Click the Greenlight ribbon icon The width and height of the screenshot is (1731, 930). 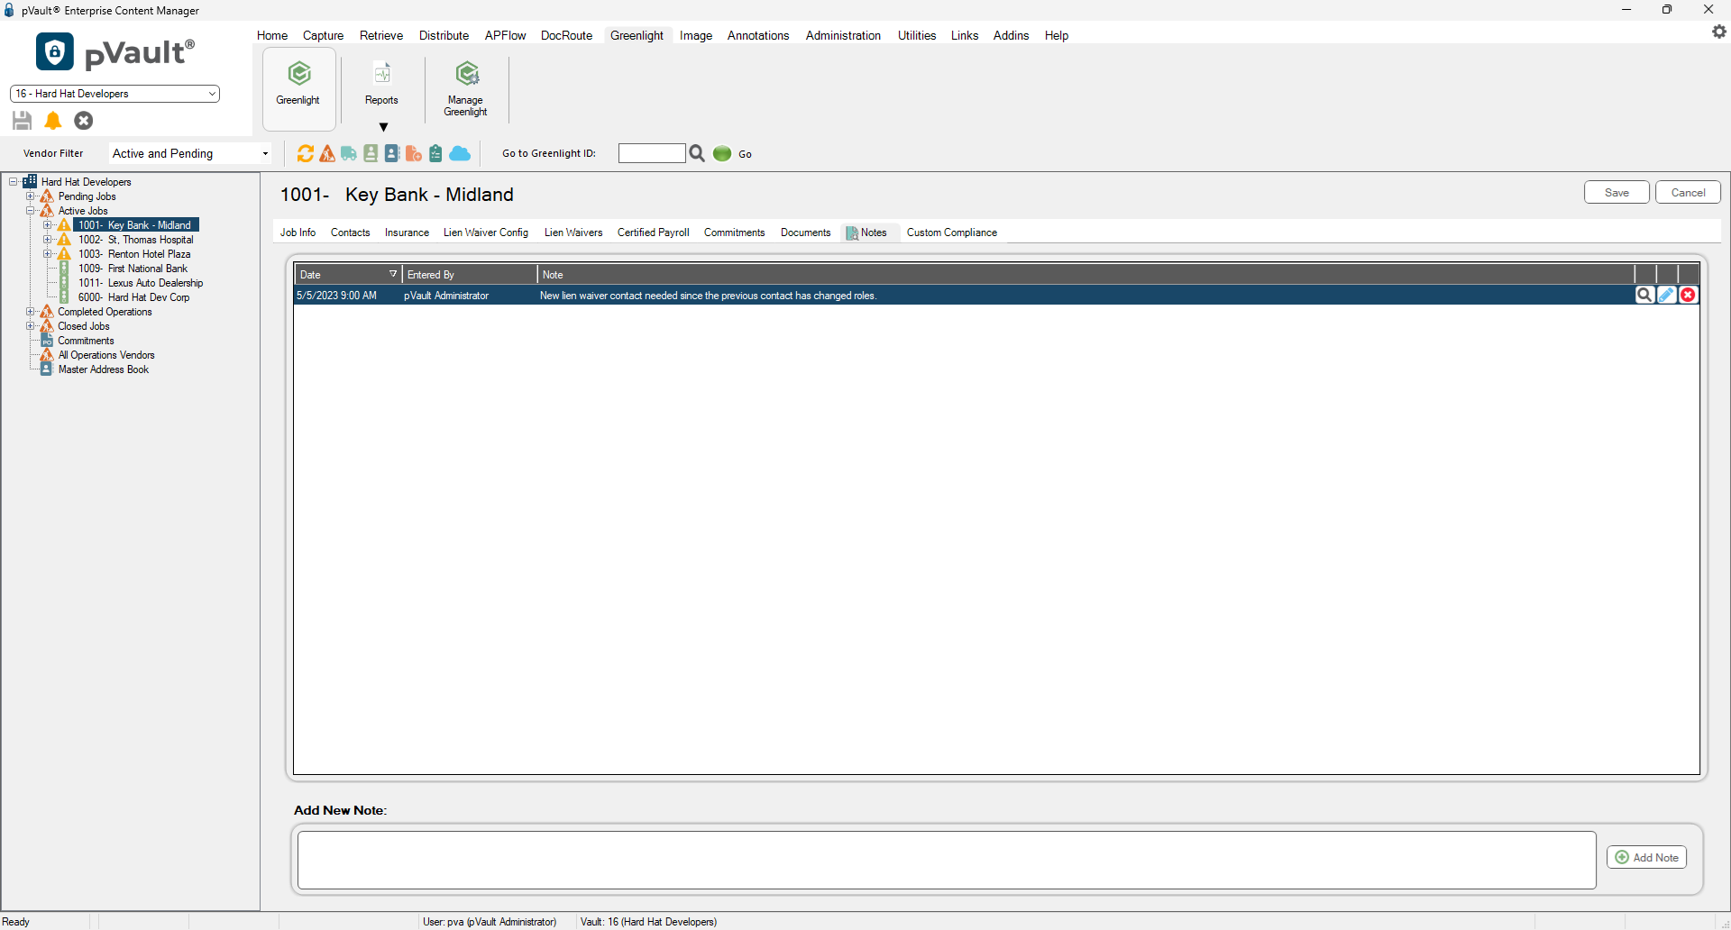tap(299, 74)
